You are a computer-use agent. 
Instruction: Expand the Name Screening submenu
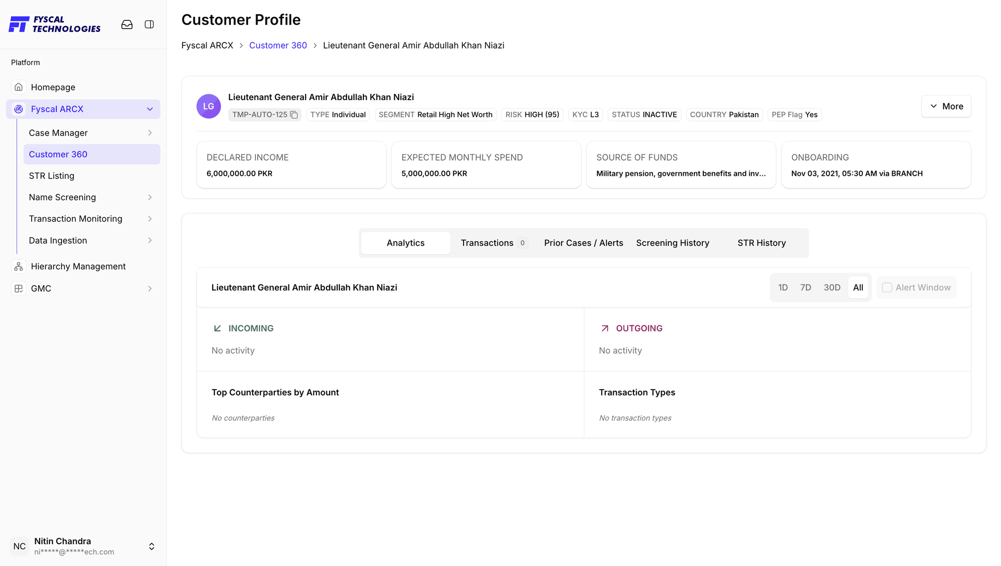coord(150,197)
